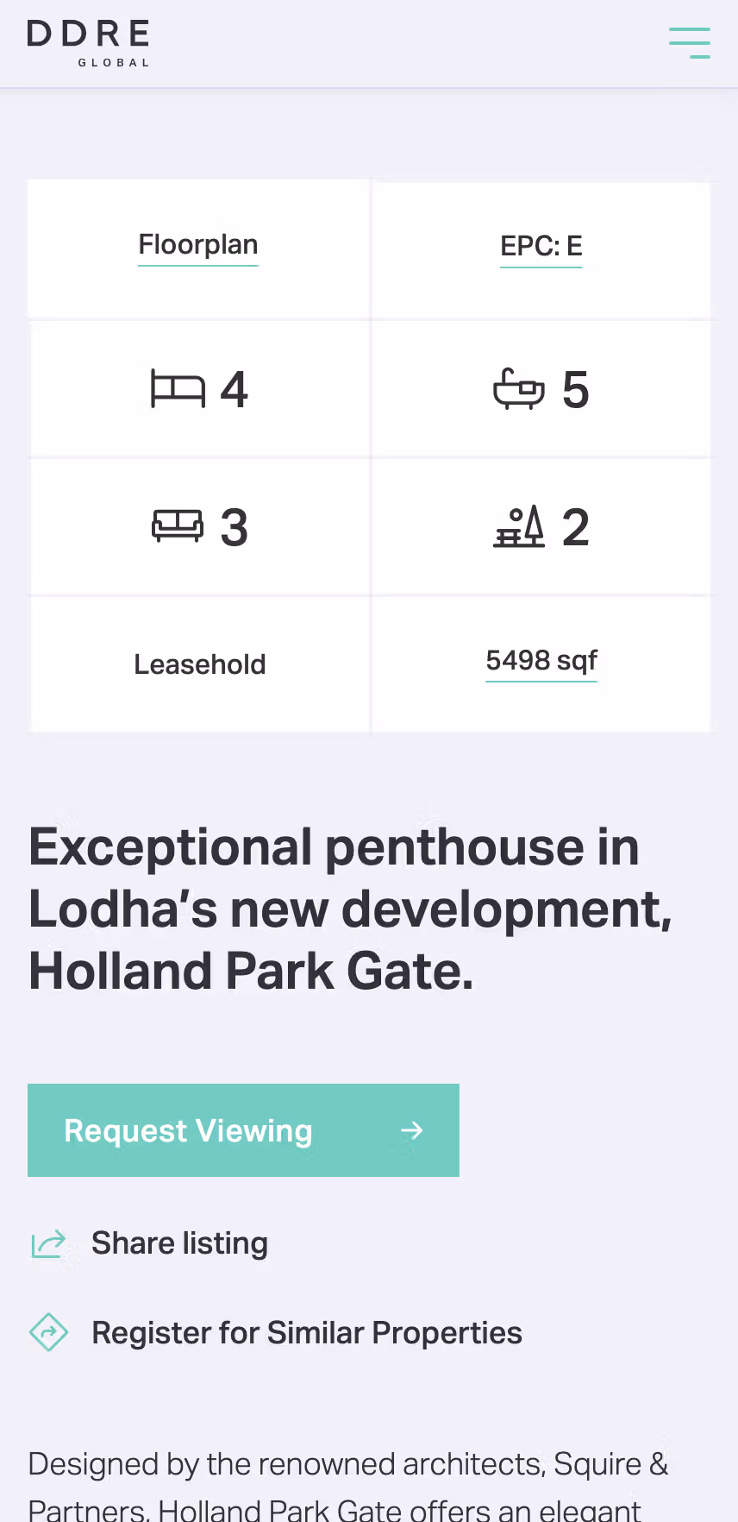
Task: Click the Share listing link
Action: pos(179,1243)
